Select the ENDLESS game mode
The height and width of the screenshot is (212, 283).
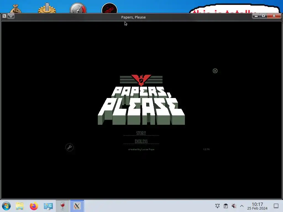141,141
